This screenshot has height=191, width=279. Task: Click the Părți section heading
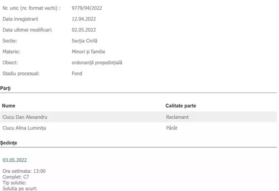pyautogui.click(x=6, y=88)
